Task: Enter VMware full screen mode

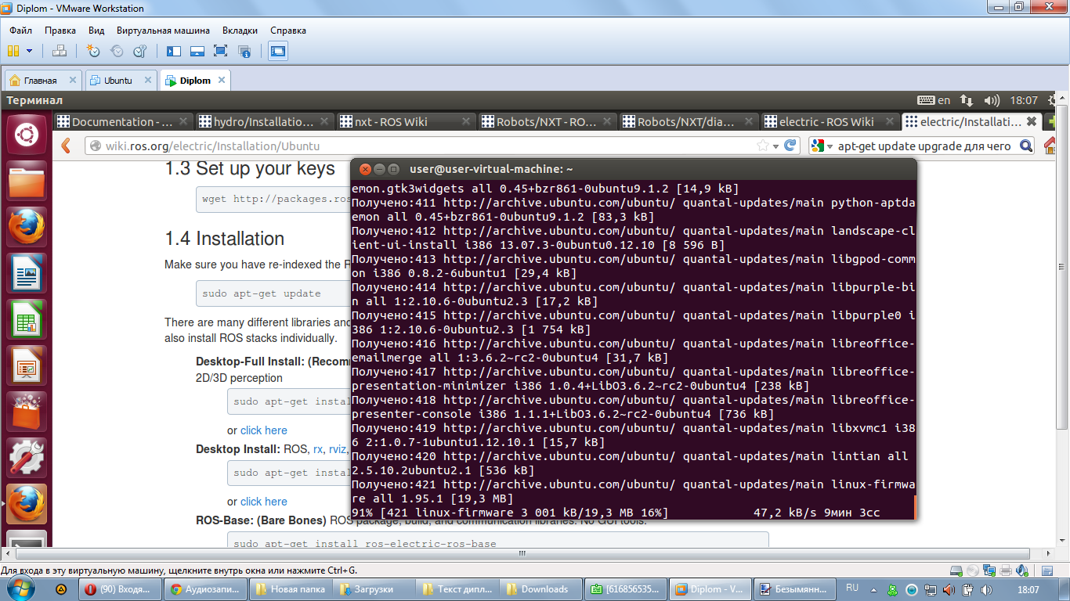Action: (x=220, y=51)
